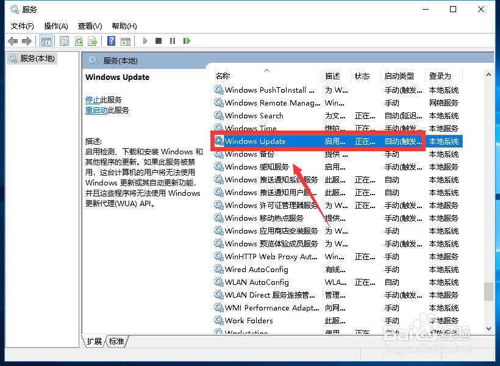
Task: Select the Windows 预览体验成员服务 row
Action: [338, 244]
